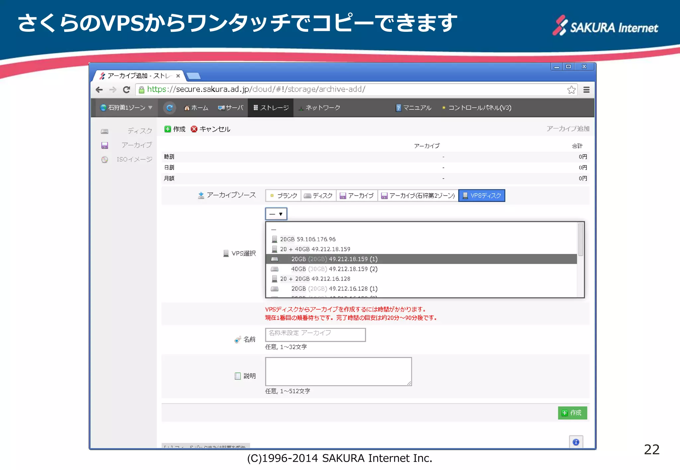Click the 月額 pricing row label
Screen dimensions: 680x470
click(169, 179)
